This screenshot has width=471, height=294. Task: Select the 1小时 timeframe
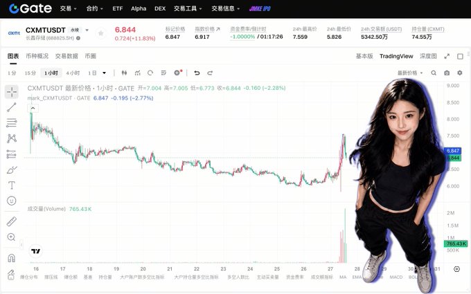pyautogui.click(x=51, y=73)
